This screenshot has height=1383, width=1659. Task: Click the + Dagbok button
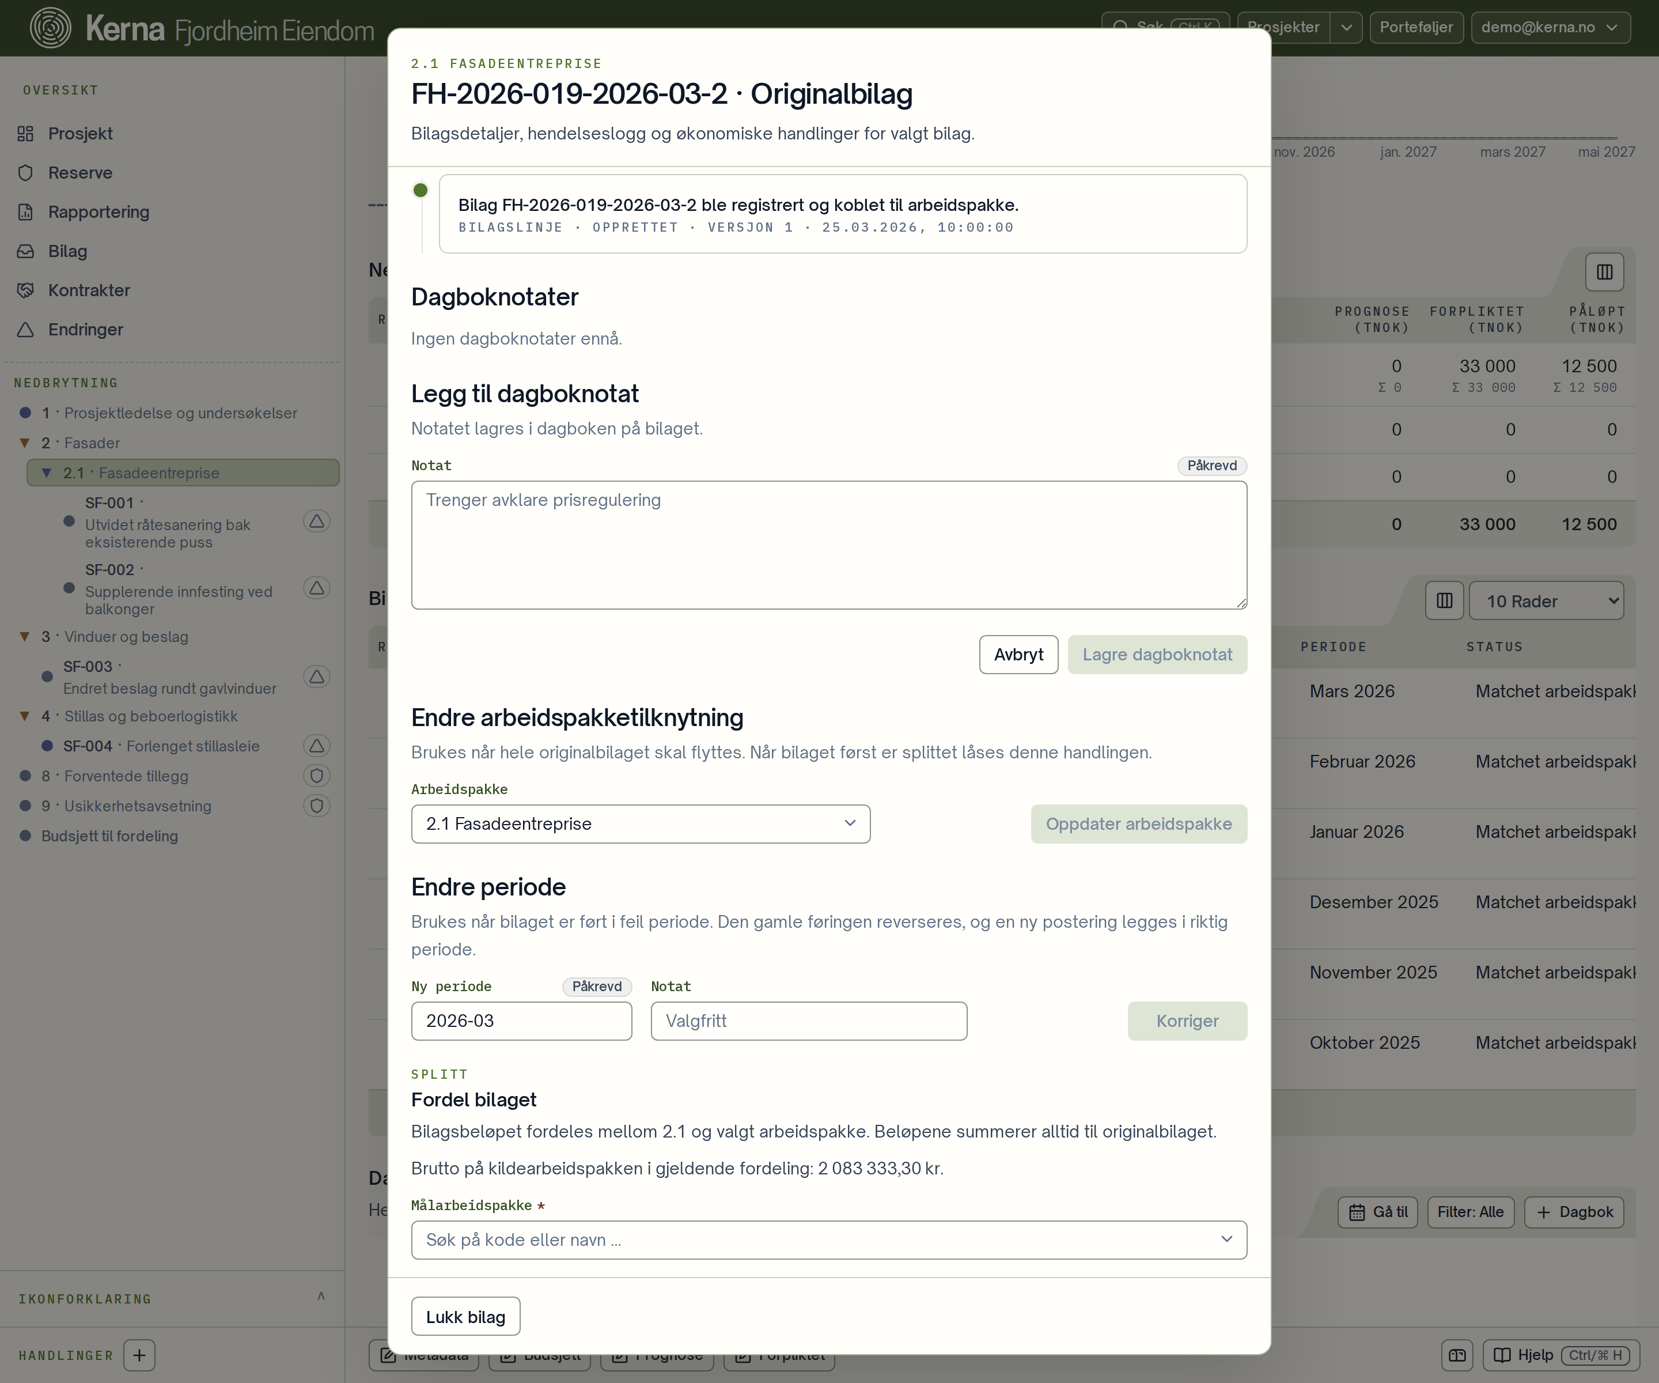click(x=1574, y=1212)
